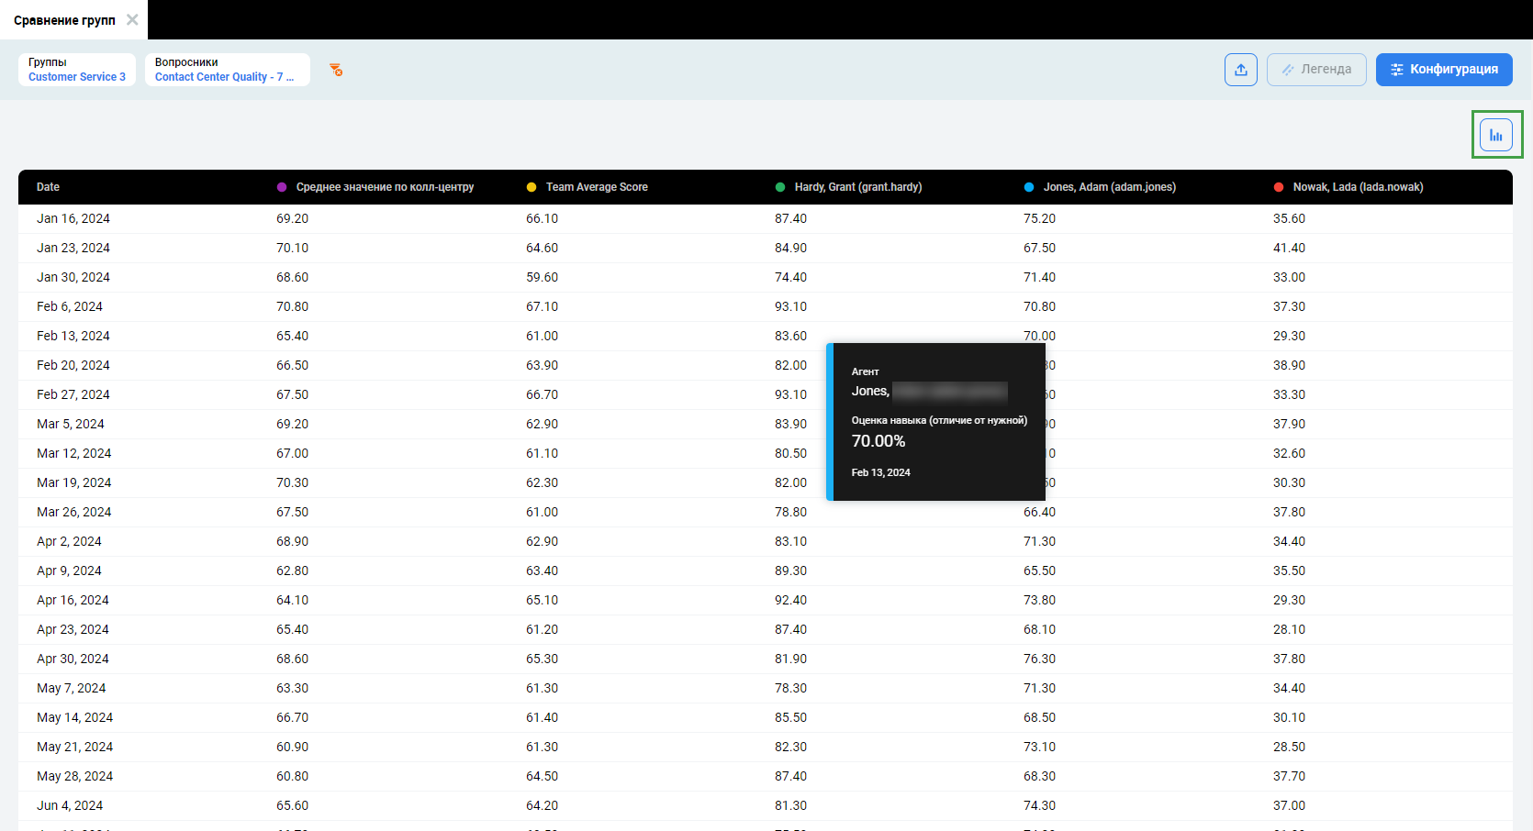1533x831 pixels.
Task: Click the Jan 16, 2024 date cell
Action: (73, 218)
